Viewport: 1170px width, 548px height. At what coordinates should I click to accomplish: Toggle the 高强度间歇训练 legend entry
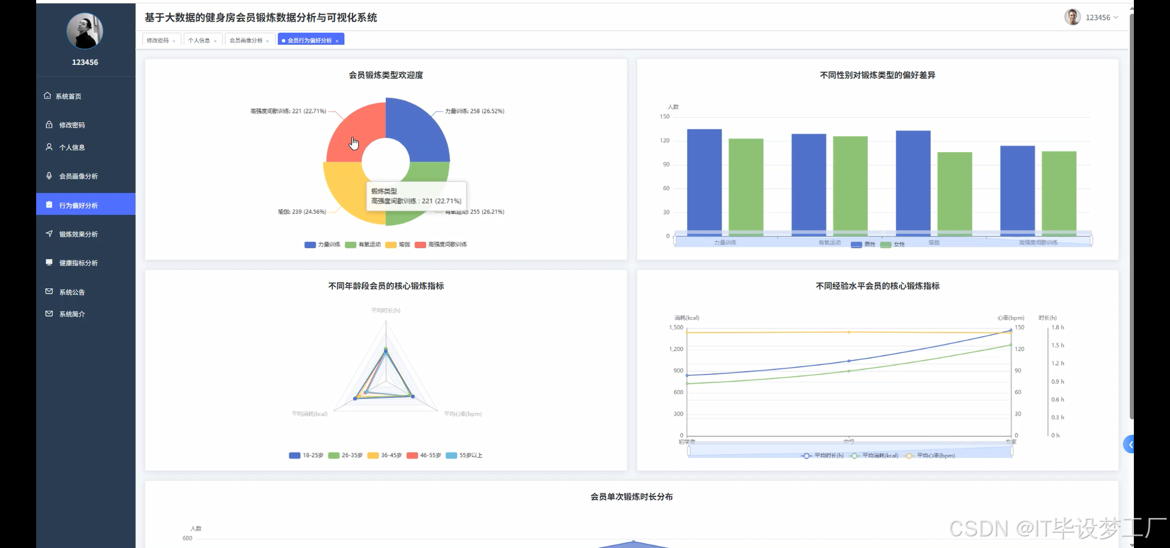tap(440, 245)
